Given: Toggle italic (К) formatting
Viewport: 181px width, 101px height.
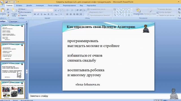Looking at the screenshot, I should coord(38,14).
